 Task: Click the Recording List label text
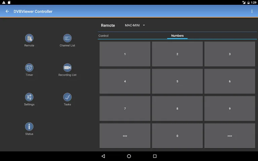pos(67,75)
